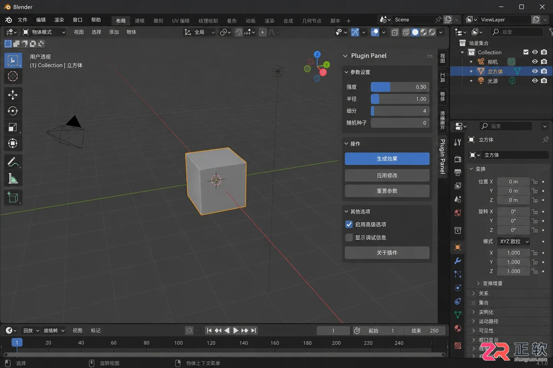
Task: Select the Move tool
Action: tap(13, 95)
